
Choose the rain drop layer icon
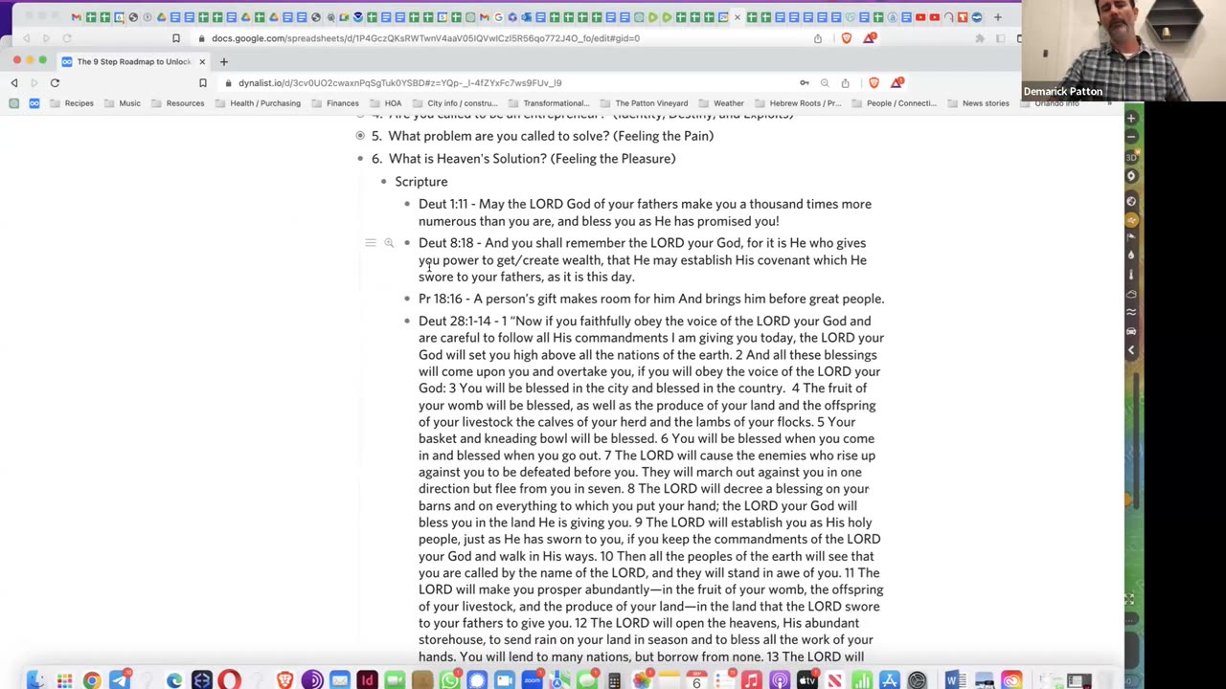click(x=1131, y=256)
